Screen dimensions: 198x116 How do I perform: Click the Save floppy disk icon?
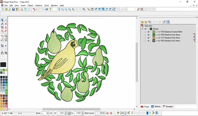tap(13, 9)
